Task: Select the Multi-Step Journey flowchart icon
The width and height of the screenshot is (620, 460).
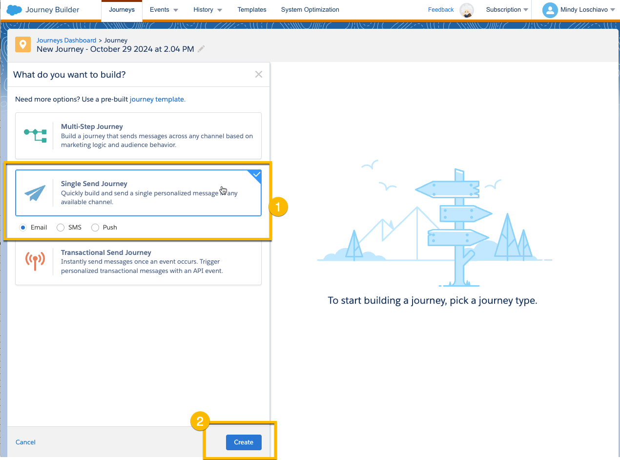Action: point(35,133)
